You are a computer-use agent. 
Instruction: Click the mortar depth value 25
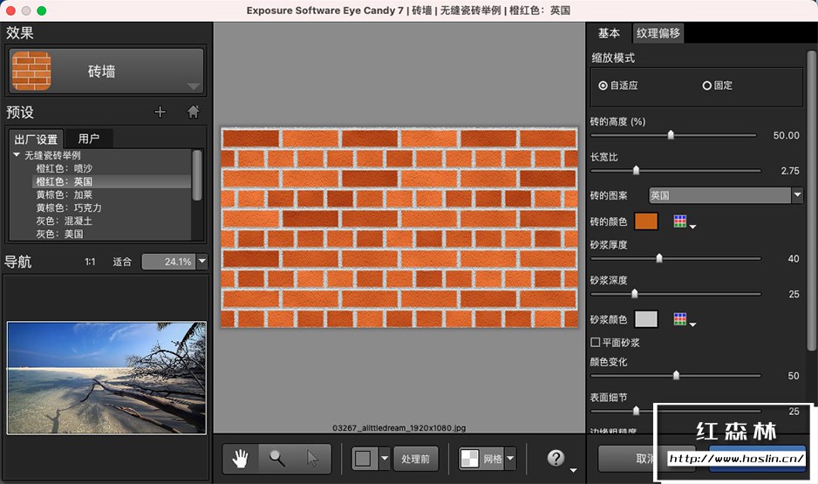click(x=794, y=294)
